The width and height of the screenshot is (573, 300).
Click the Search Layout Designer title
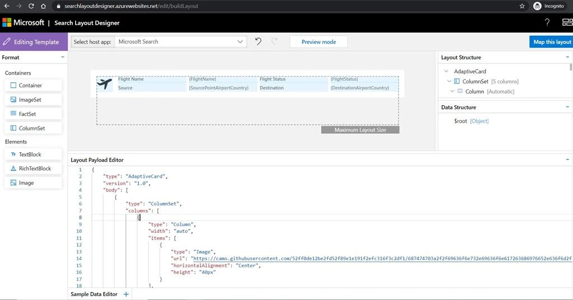point(87,22)
